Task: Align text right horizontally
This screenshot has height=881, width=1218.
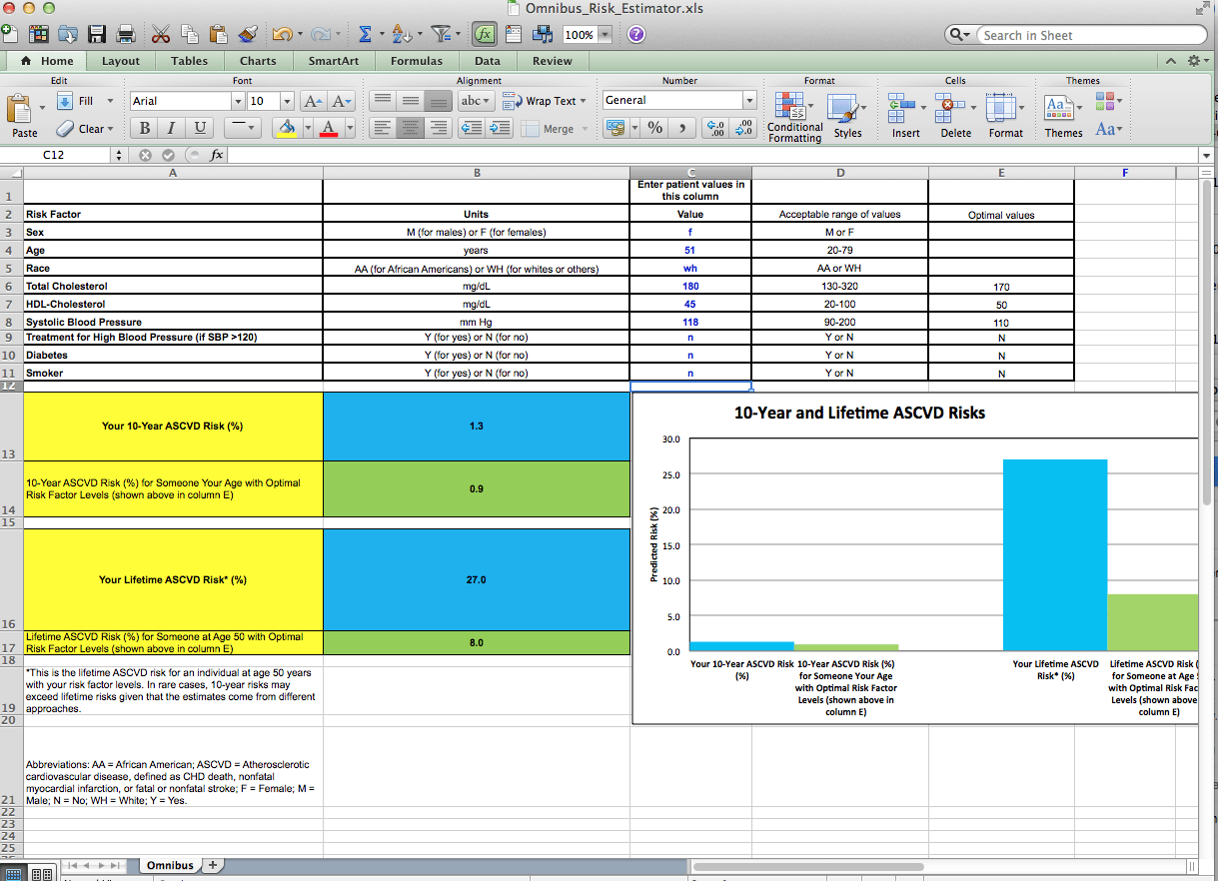Action: point(438,128)
